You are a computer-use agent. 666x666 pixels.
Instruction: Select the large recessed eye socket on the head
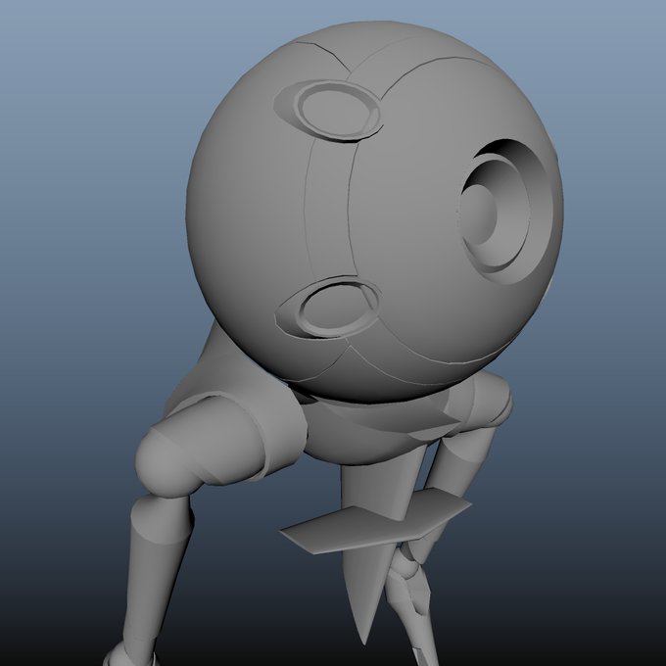pos(504,212)
